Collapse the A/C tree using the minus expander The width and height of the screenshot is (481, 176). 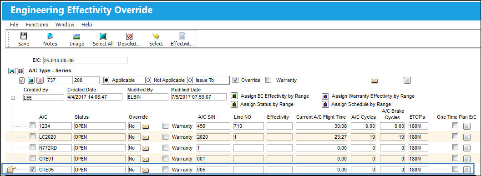tap(13, 98)
